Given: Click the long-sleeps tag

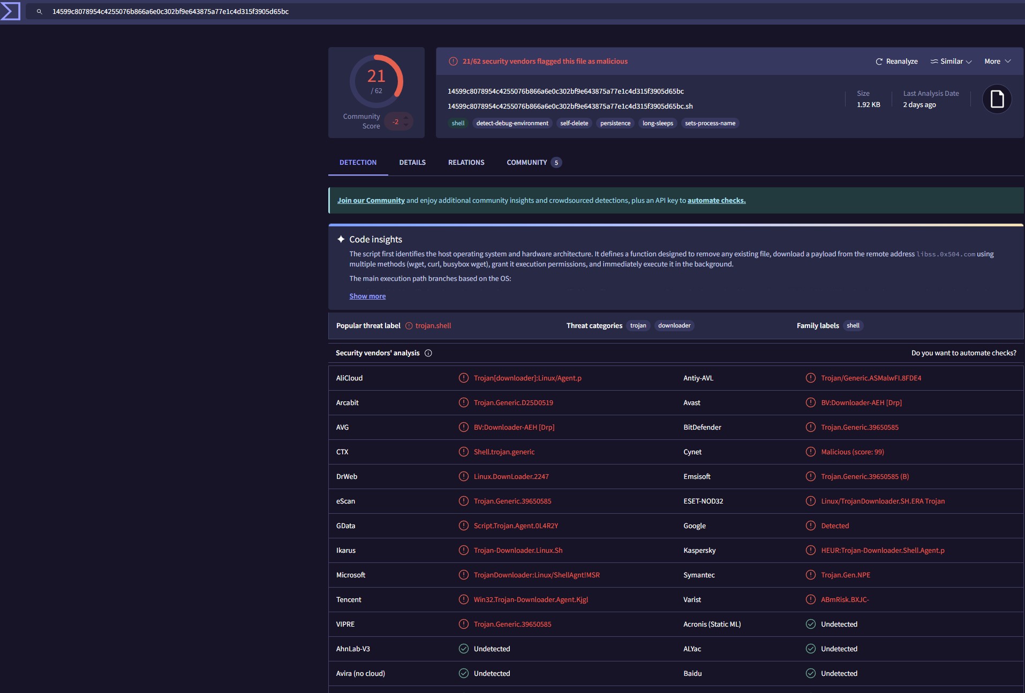Looking at the screenshot, I should 658,124.
